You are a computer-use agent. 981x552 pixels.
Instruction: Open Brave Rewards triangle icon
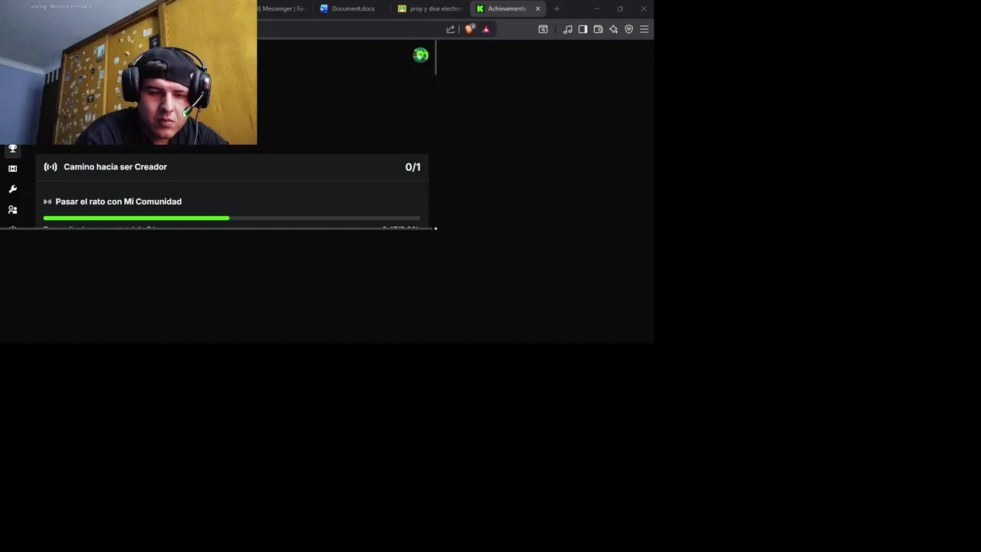click(486, 29)
